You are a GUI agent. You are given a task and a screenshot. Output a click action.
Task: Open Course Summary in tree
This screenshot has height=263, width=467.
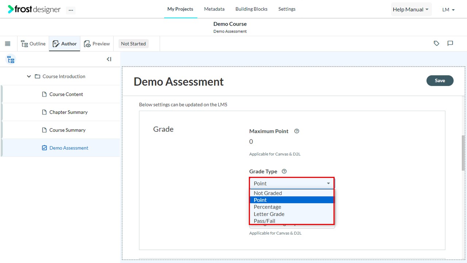click(x=67, y=130)
